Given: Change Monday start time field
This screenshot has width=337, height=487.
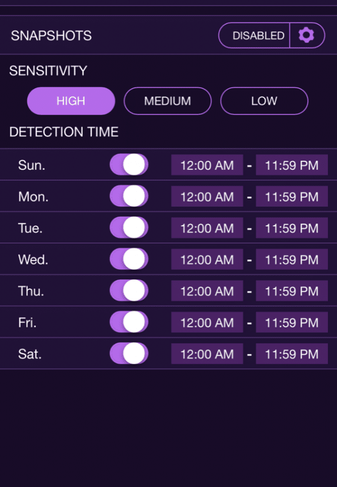Looking at the screenshot, I should click(x=207, y=197).
